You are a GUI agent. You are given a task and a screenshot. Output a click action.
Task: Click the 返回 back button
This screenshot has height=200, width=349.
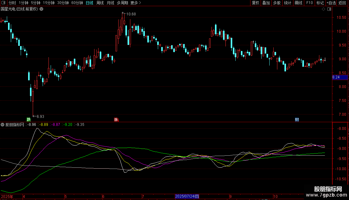[342, 3]
